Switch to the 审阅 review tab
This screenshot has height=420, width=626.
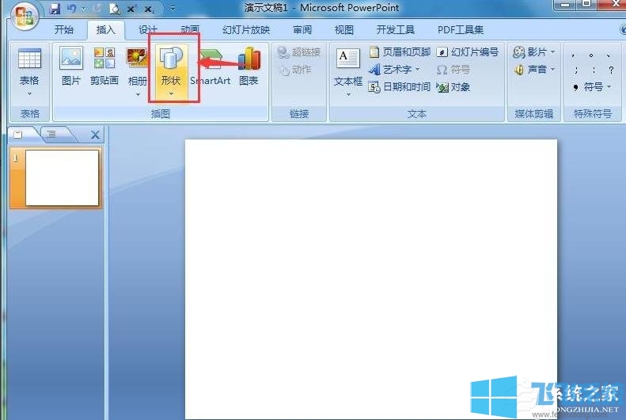302,30
